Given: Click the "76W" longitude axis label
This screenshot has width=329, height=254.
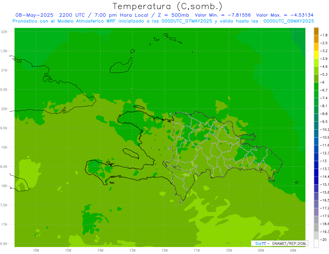Looking at the screenshot, I should (x=36, y=250).
